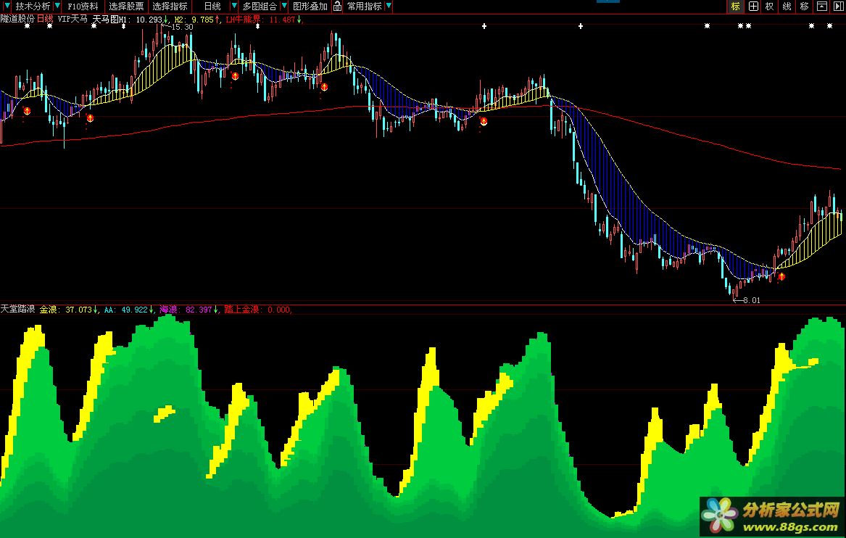Toggle the 移 move-chart button
This screenshot has width=846, height=538.
pos(805,7)
